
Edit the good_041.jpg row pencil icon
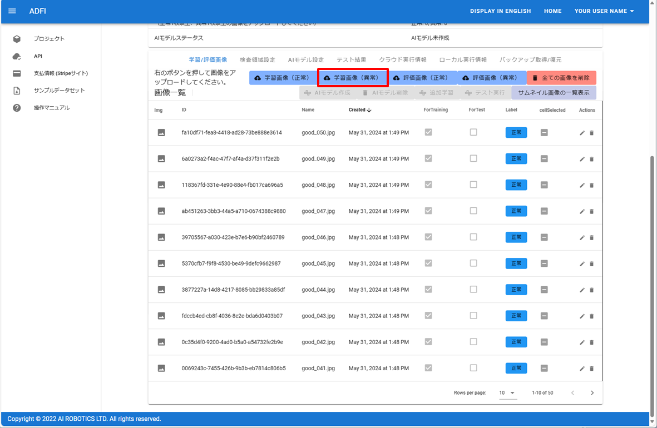click(582, 369)
